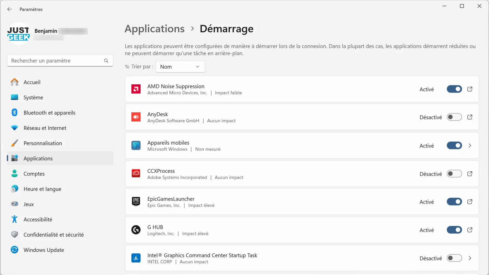Click the Appareils mobiles app icon
Viewport: 489px width, 275px height.
click(136, 146)
